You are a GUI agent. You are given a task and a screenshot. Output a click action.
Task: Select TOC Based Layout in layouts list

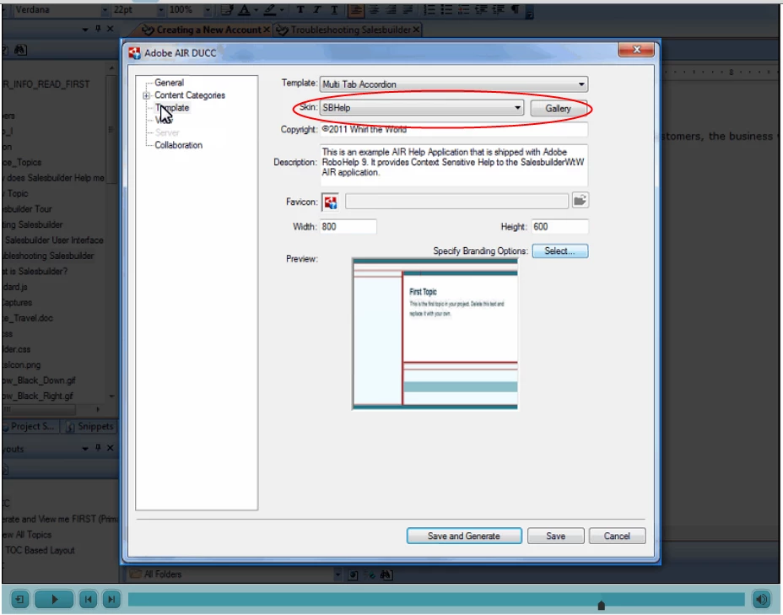[x=40, y=550]
